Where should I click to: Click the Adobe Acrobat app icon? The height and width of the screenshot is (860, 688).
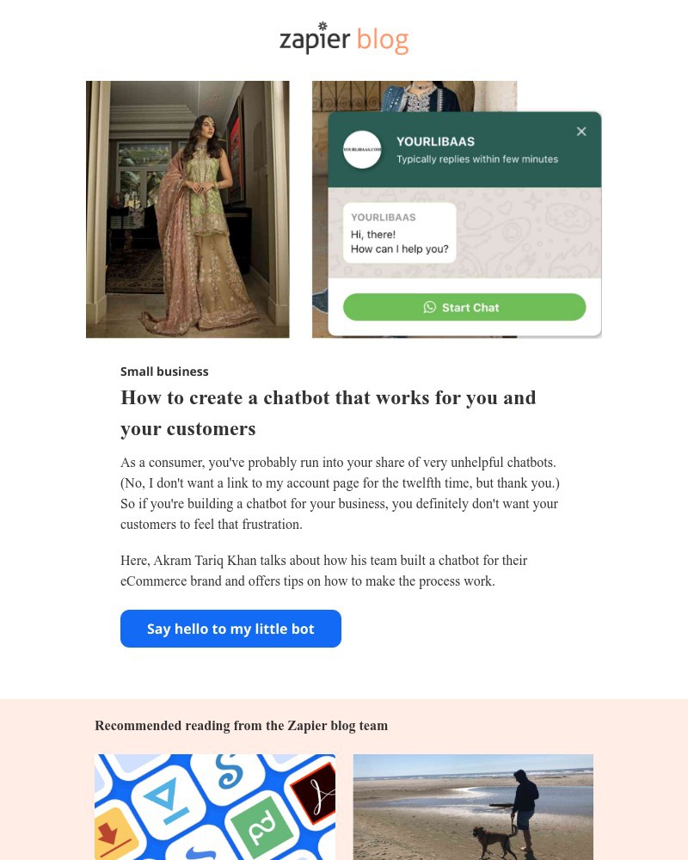pyautogui.click(x=316, y=793)
